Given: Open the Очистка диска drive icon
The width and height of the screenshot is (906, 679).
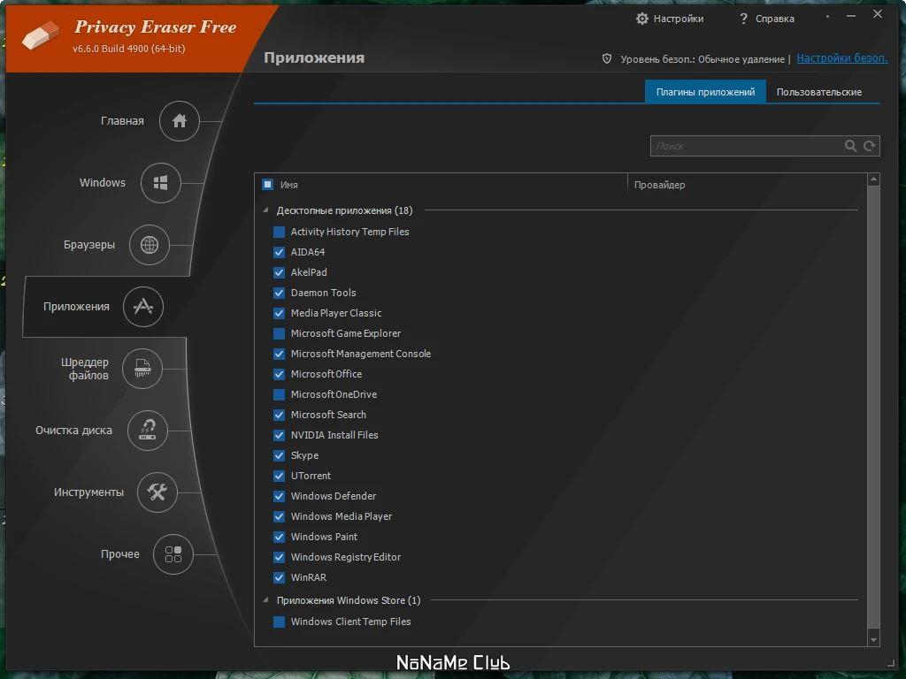Looking at the screenshot, I should pyautogui.click(x=148, y=431).
